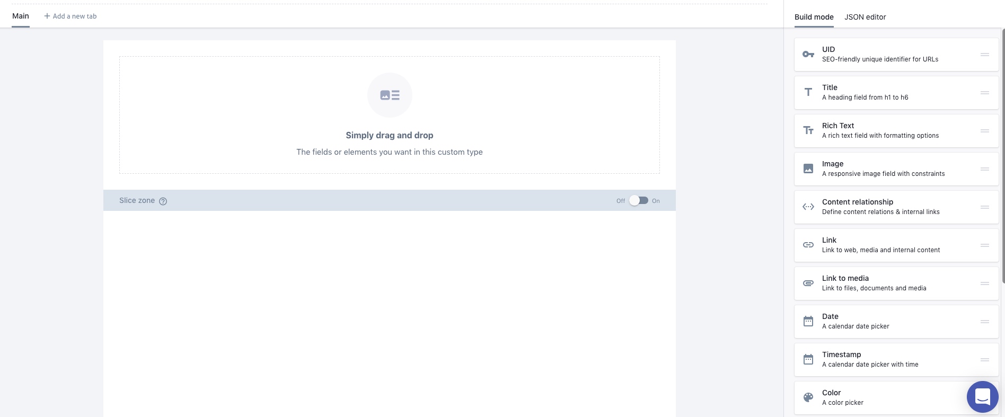Click 'A heading field from h1 to h6'
Image resolution: width=1005 pixels, height=417 pixels.
(865, 97)
